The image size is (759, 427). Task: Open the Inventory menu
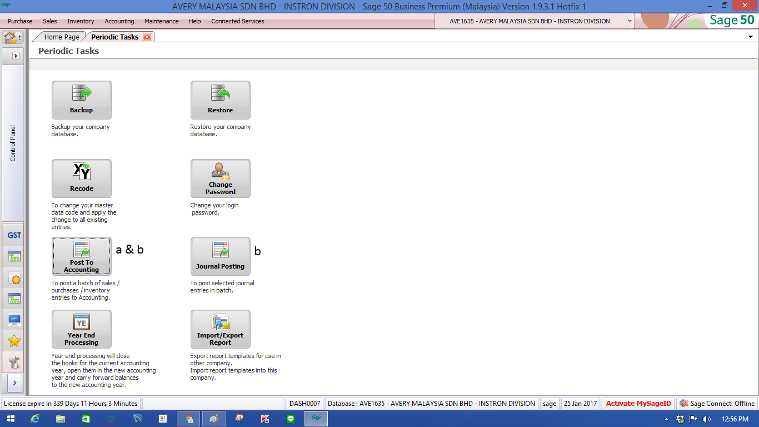81,21
